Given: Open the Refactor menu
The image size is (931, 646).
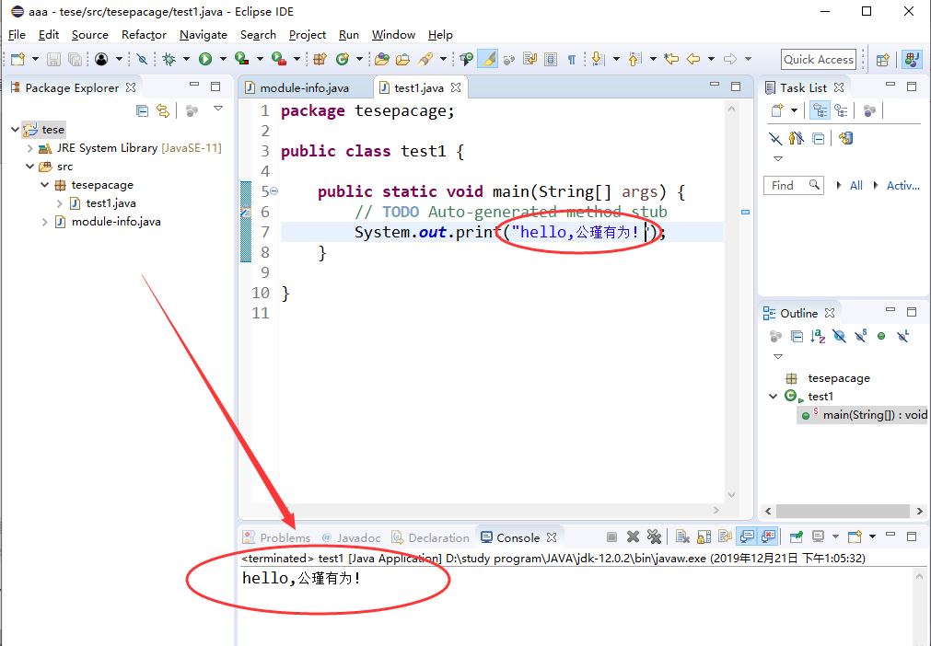Looking at the screenshot, I should 144,34.
